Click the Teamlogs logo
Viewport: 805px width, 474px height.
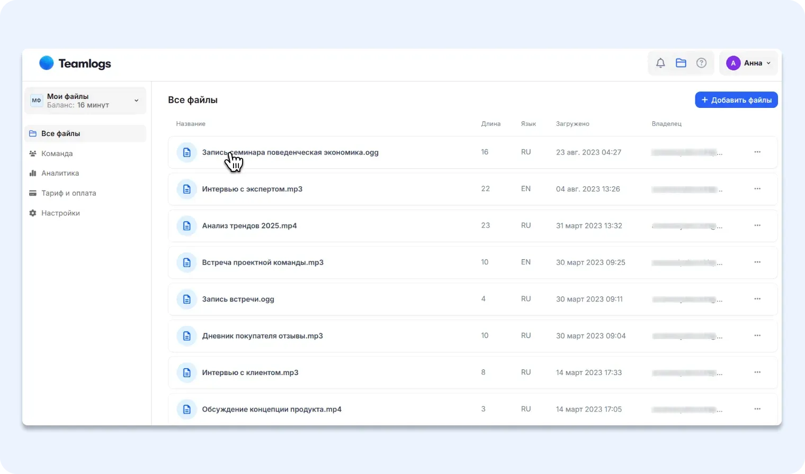pyautogui.click(x=75, y=63)
